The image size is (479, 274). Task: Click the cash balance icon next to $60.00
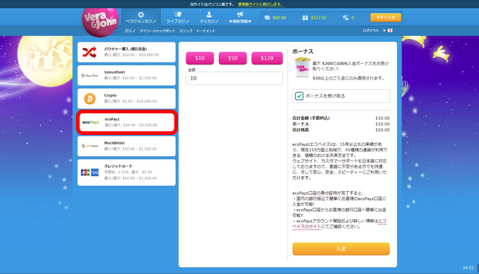tap(268, 18)
